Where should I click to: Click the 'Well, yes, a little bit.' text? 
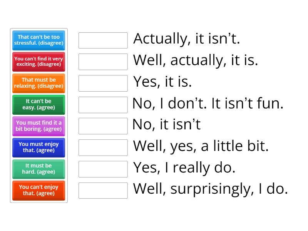(201, 146)
